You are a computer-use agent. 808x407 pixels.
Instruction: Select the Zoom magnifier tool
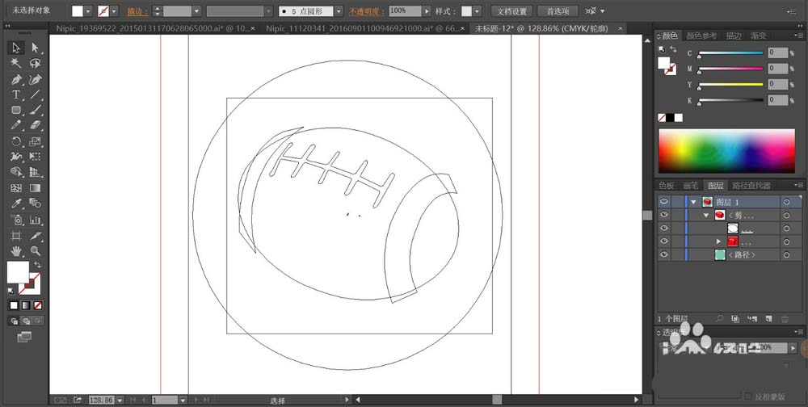tap(35, 251)
